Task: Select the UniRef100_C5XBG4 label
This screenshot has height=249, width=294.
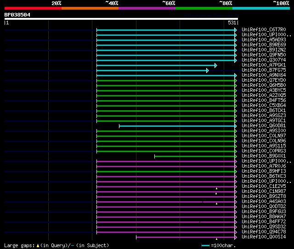Action: click(264, 106)
